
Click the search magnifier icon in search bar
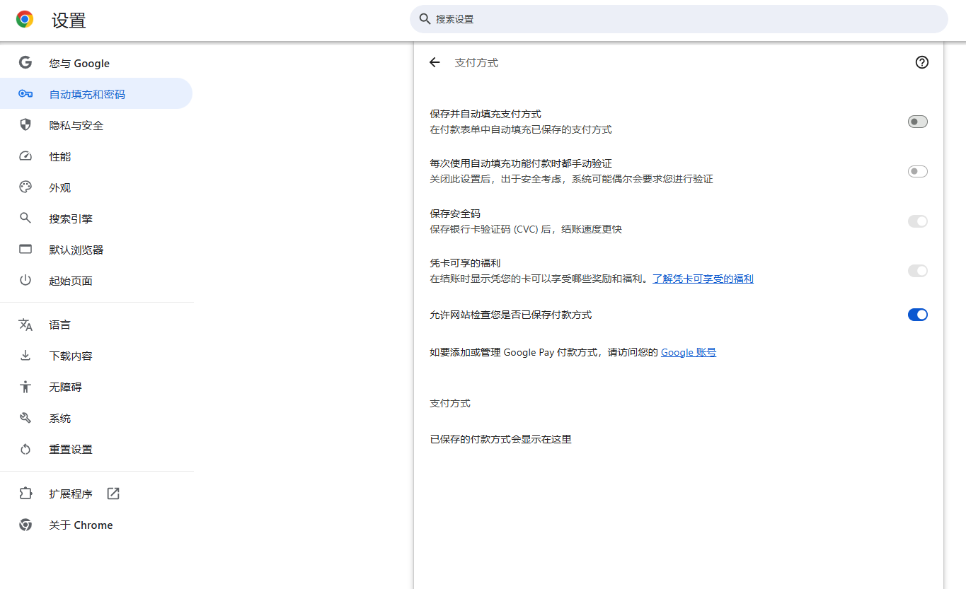pos(425,19)
